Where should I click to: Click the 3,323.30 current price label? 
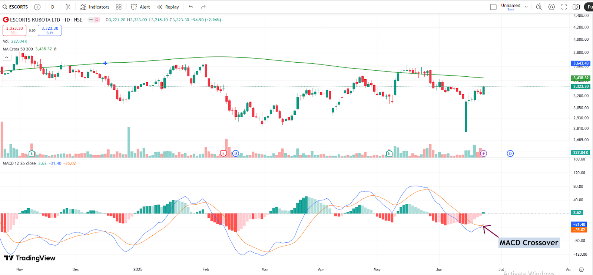(x=581, y=86)
